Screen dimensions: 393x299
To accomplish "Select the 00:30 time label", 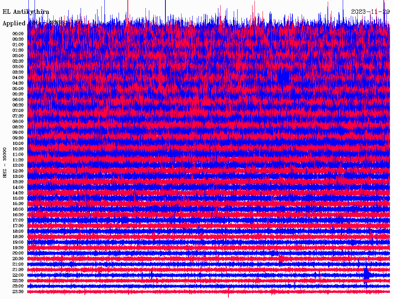I will click(18, 39).
